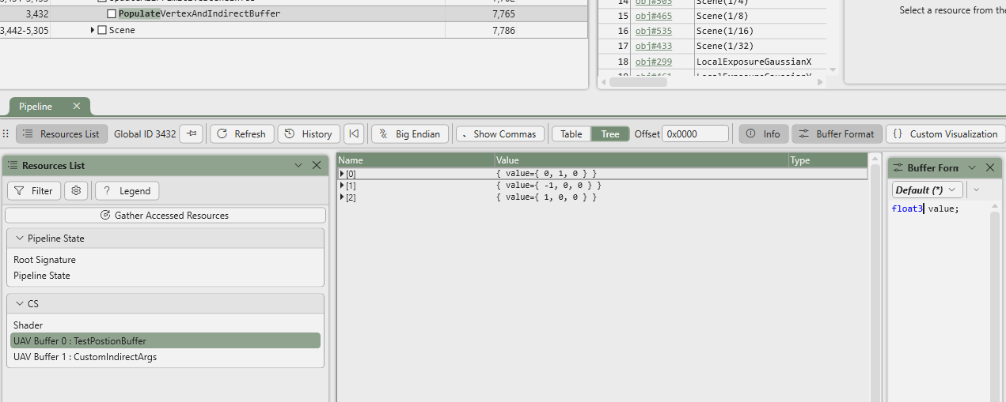Click the Type column header
Screen dimensions: 1006x402
[828, 160]
